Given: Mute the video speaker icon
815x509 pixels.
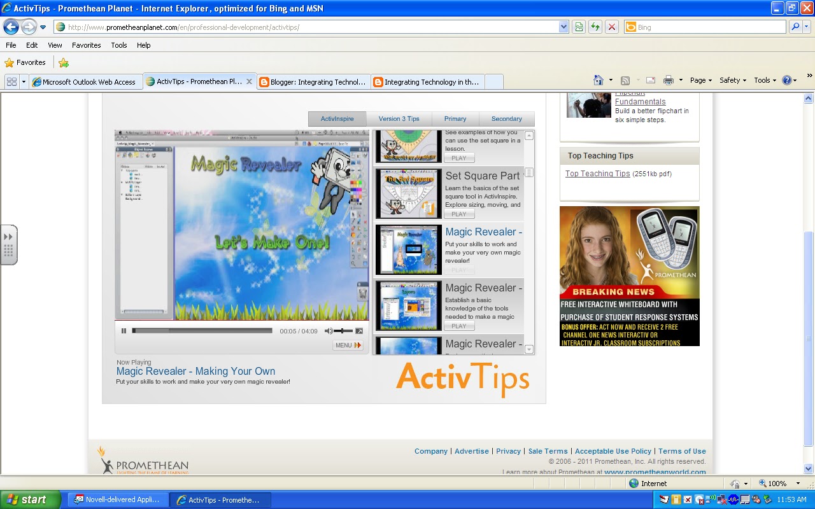Looking at the screenshot, I should pyautogui.click(x=329, y=331).
